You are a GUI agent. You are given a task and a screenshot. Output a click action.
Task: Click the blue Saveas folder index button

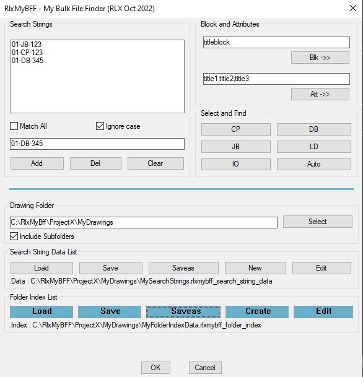[183, 312]
